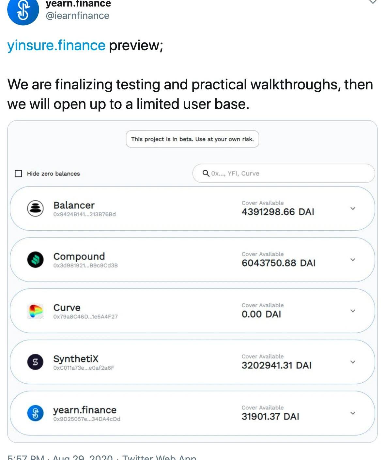Select the Compound name label
Screen dimensions: 385x460
click(79, 256)
